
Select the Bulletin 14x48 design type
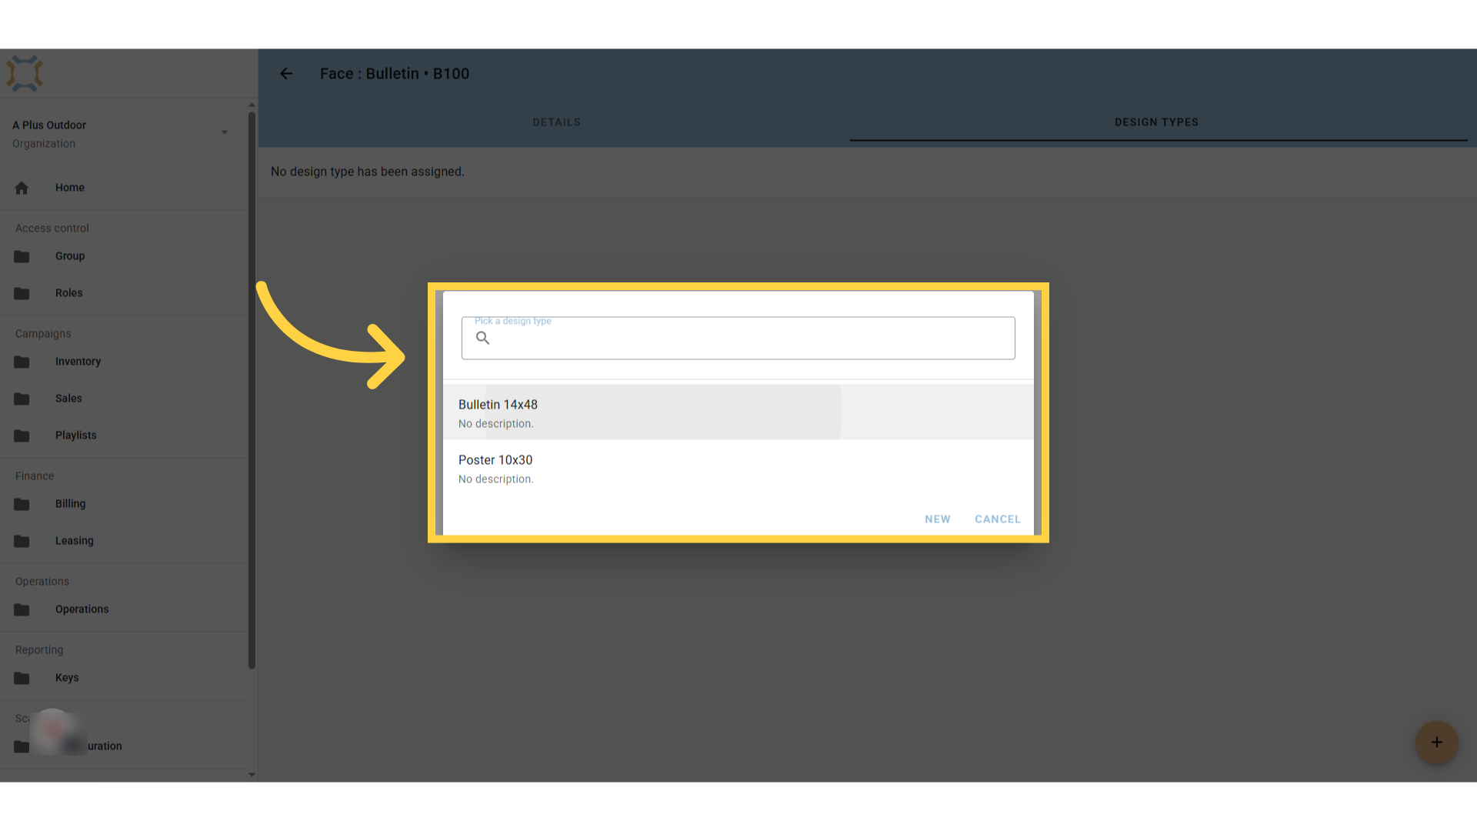click(x=738, y=412)
